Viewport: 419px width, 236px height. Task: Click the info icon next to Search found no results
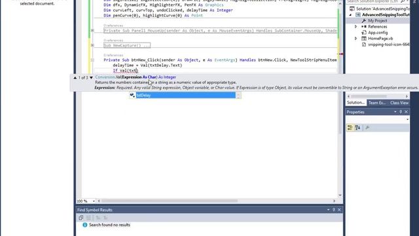click(84, 225)
